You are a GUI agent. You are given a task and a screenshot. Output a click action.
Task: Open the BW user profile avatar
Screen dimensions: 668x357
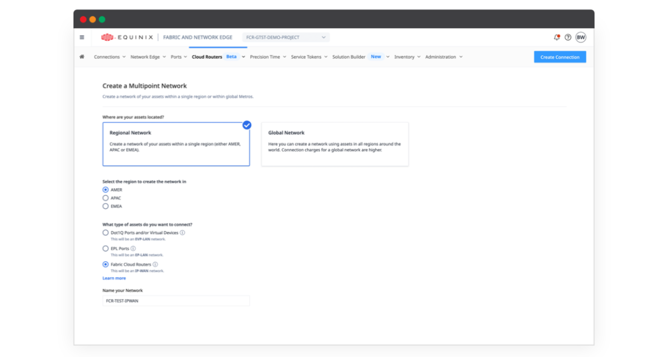[580, 38]
